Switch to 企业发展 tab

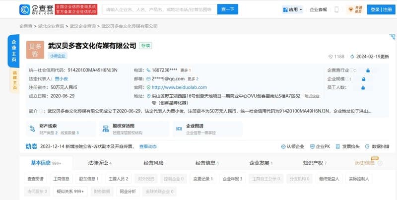[x=261, y=163]
